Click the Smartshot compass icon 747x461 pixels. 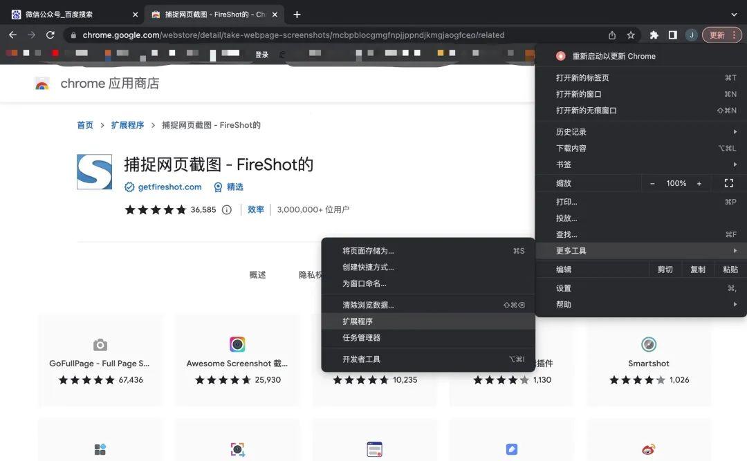pyautogui.click(x=649, y=344)
